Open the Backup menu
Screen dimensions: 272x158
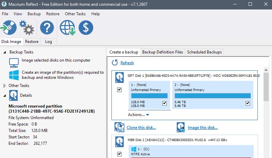point(34,14)
